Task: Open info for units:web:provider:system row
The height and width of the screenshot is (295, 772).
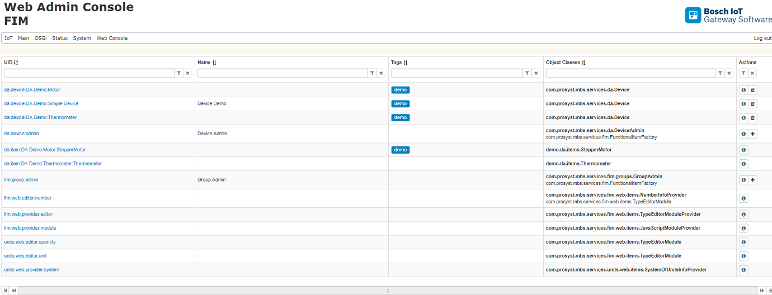Action: 743,270
